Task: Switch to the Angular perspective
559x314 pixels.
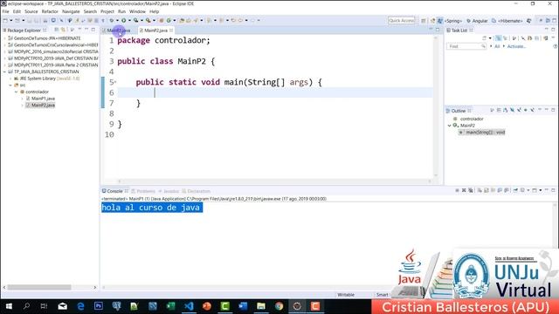Action: (477, 21)
